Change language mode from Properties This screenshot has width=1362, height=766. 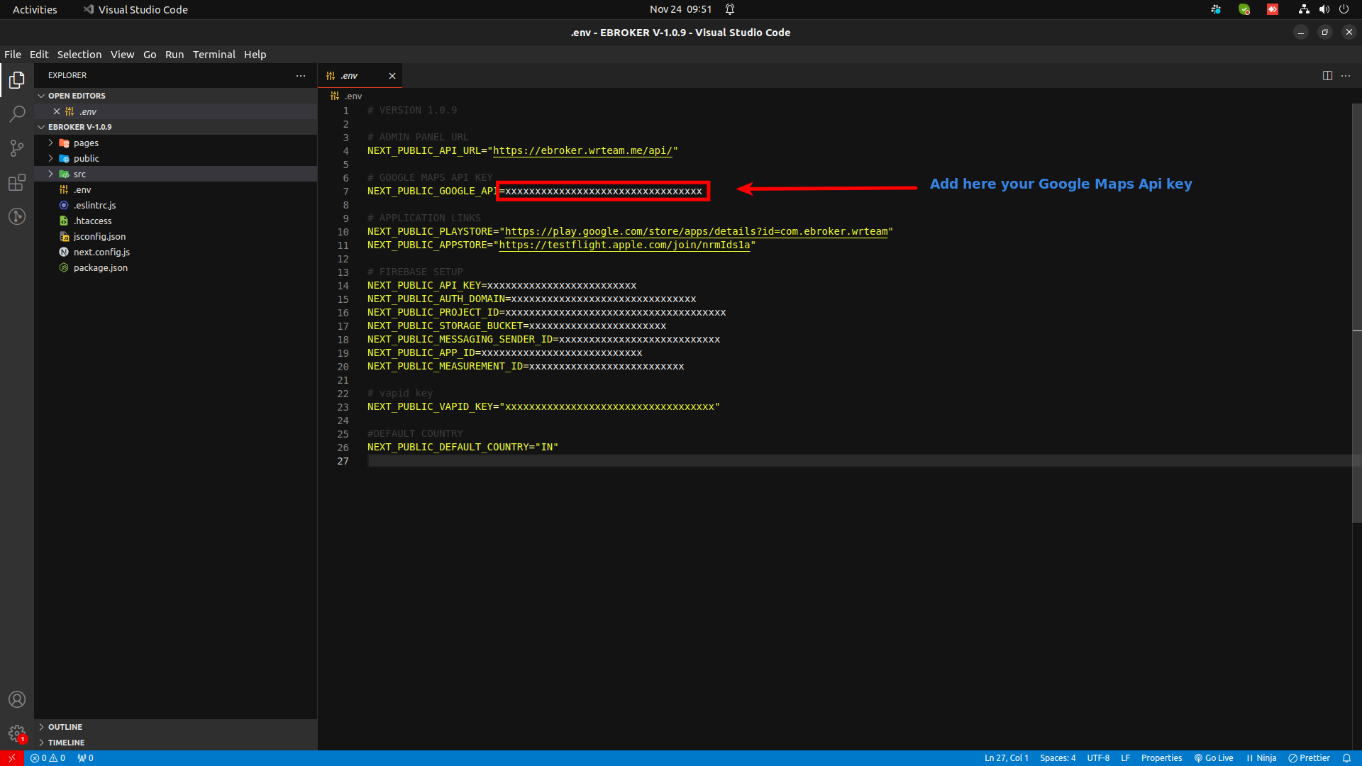[x=1161, y=758]
